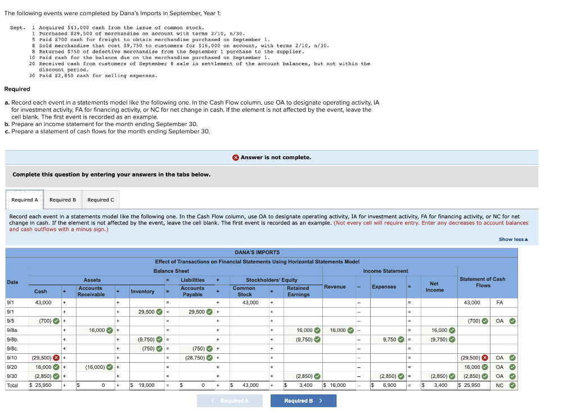Click the Total Cash value $25,950
Viewport: 576px width, 414px height.
tap(40, 385)
